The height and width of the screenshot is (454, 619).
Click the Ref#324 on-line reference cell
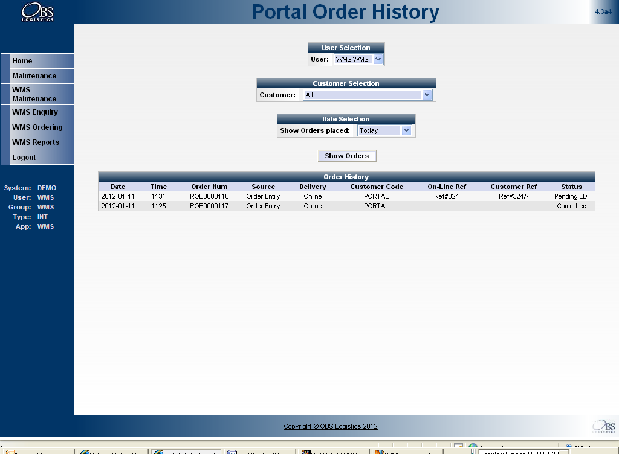[447, 196]
